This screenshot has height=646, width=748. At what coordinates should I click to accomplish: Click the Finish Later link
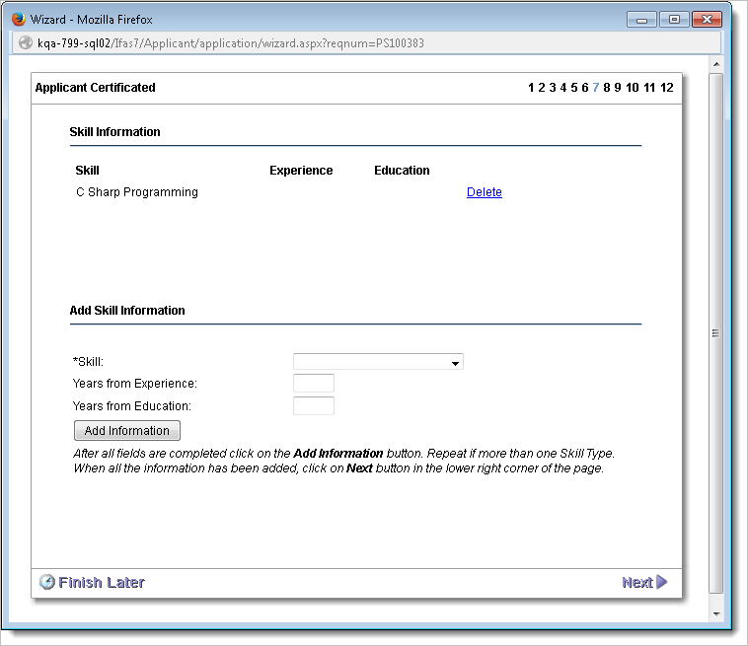tap(102, 582)
